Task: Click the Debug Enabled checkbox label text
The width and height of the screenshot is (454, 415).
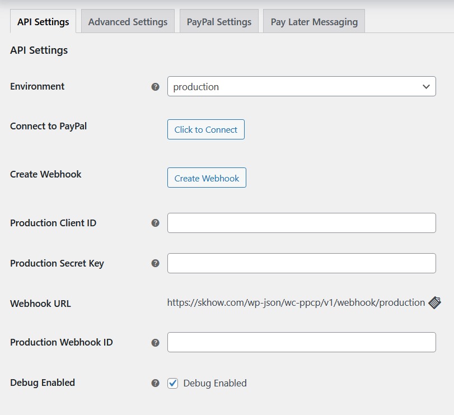Action: [x=215, y=383]
